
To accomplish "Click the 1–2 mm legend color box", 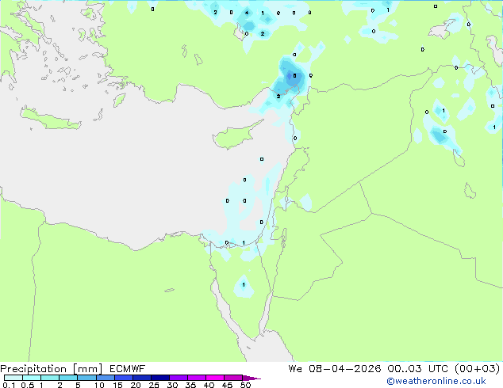I will pos(50,378).
